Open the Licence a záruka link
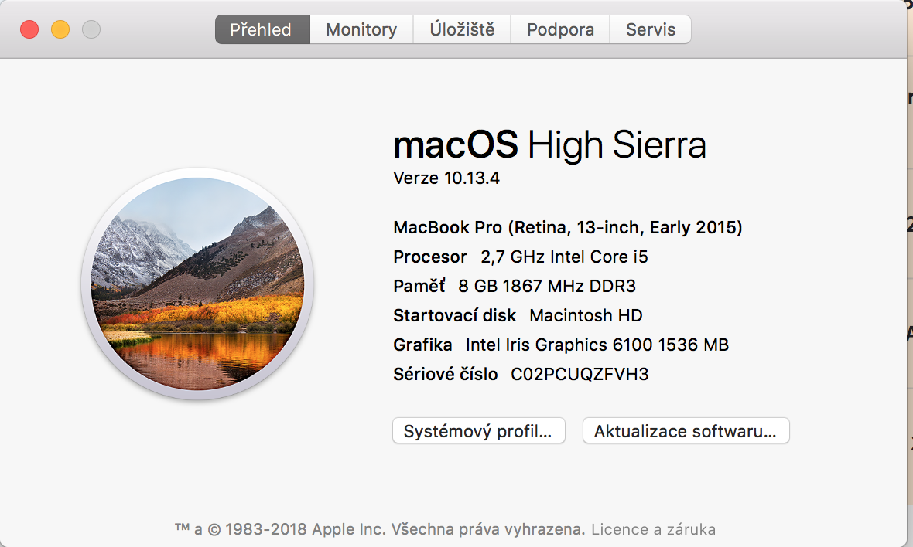The image size is (913, 547). (x=653, y=529)
